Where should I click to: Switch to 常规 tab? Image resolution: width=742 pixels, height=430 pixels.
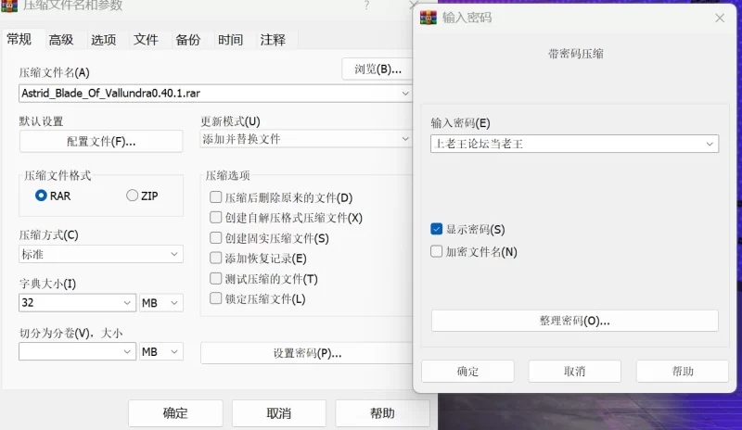click(x=19, y=39)
